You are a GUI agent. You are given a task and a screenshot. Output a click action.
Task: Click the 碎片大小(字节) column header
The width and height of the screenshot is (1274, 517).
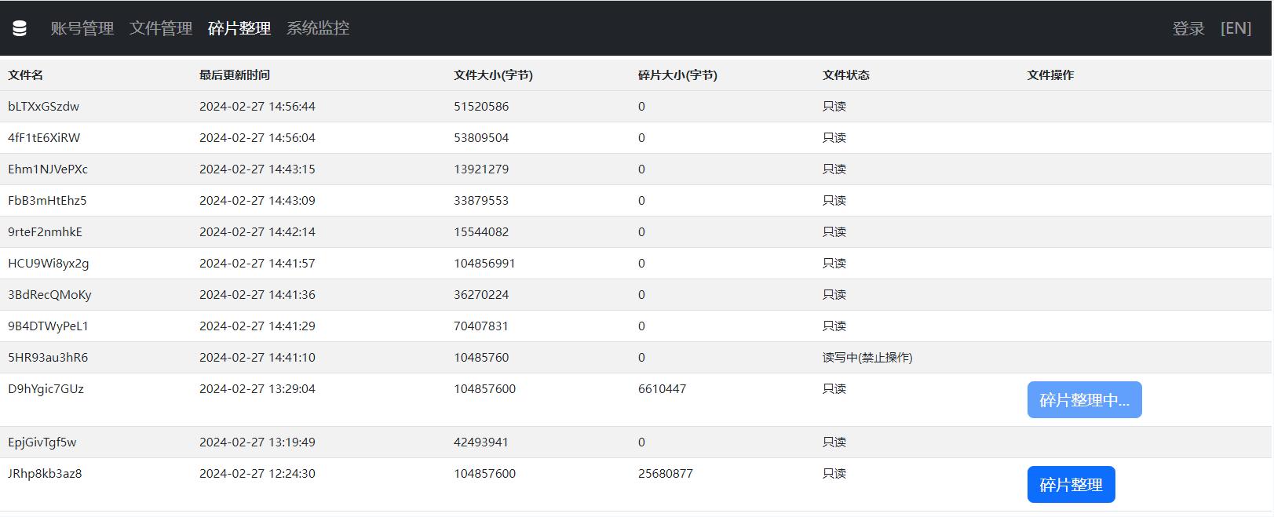pos(677,75)
